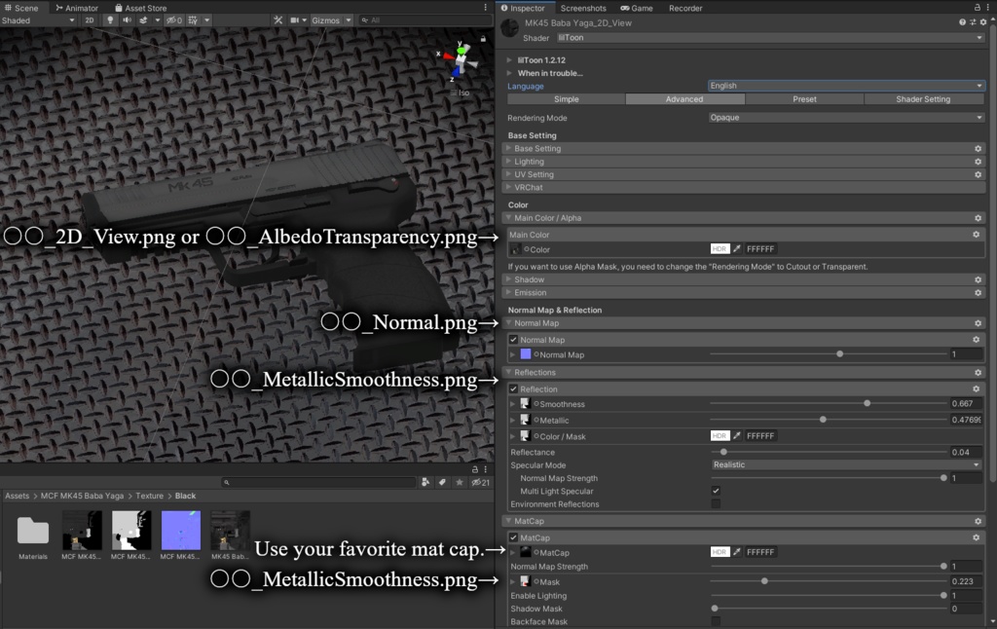Toggle scene lighting bulb icon
Screen dimensions: 997x629
click(110, 20)
